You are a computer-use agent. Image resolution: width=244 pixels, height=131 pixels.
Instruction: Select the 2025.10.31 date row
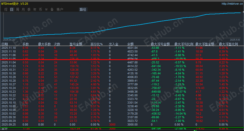tap(122, 70)
